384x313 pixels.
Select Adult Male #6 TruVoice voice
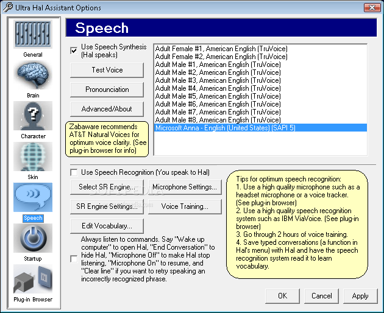pyautogui.click(x=260, y=104)
